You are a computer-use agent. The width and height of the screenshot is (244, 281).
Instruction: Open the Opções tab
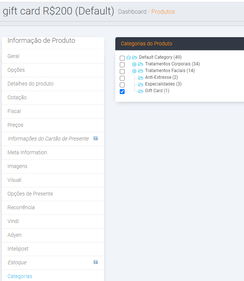pyautogui.click(x=53, y=70)
